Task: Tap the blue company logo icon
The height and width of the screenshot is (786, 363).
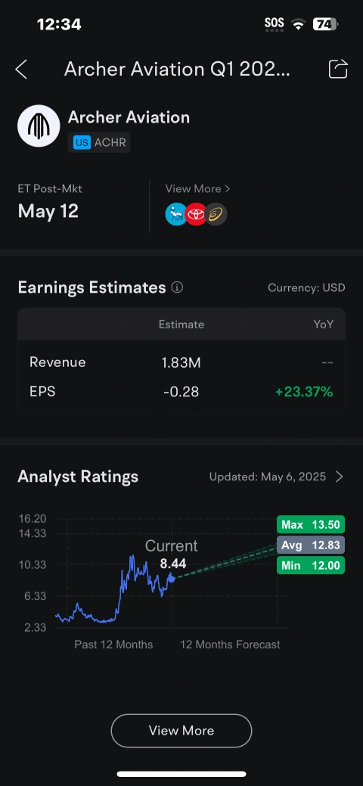Action: point(175,214)
